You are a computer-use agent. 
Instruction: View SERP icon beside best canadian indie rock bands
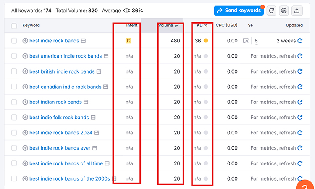(106, 87)
